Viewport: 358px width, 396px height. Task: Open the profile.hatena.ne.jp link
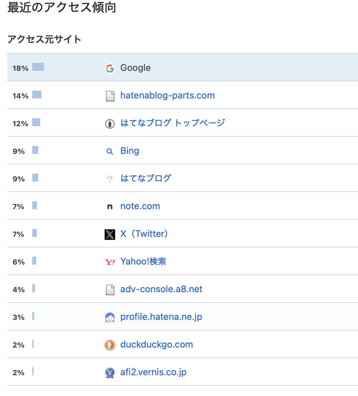pos(161,317)
